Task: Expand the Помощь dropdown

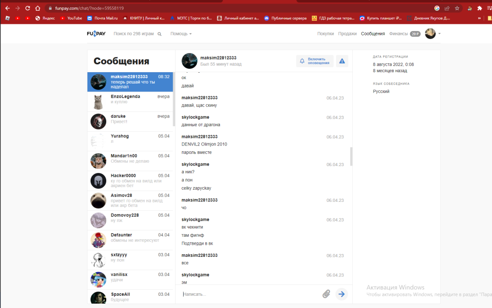Action: click(x=181, y=33)
